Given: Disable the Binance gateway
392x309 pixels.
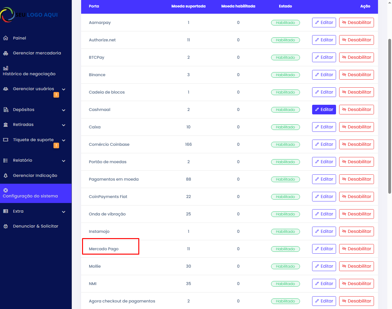Looking at the screenshot, I should (x=356, y=75).
